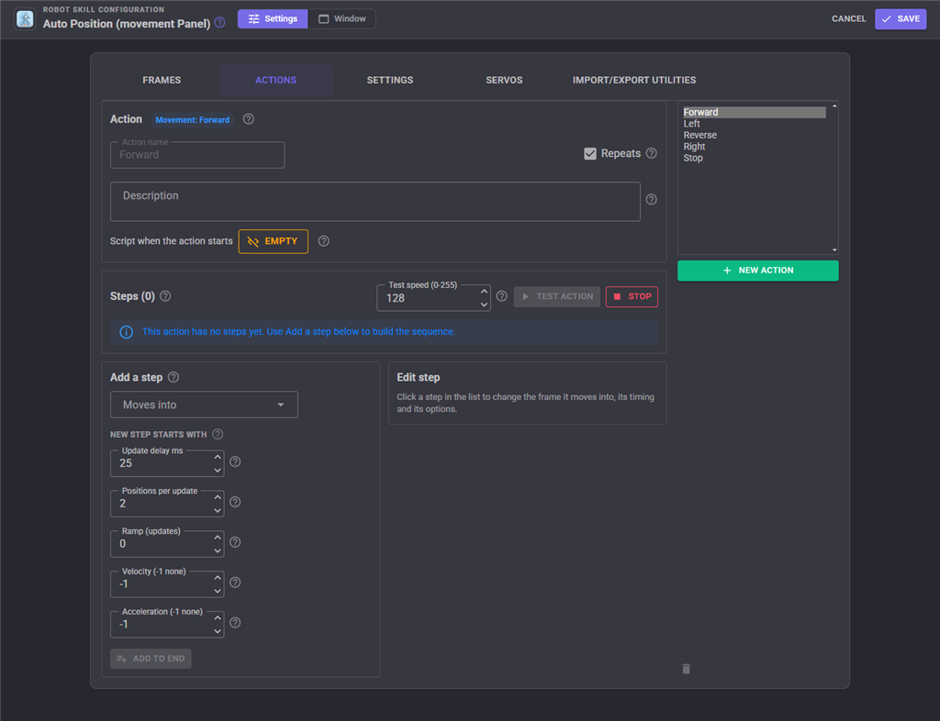940x721 pixels.
Task: Increase Acceleration value
Action: 218,618
